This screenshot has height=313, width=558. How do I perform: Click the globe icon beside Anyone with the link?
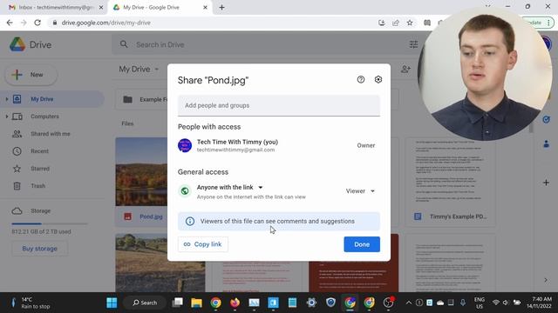[185, 191]
